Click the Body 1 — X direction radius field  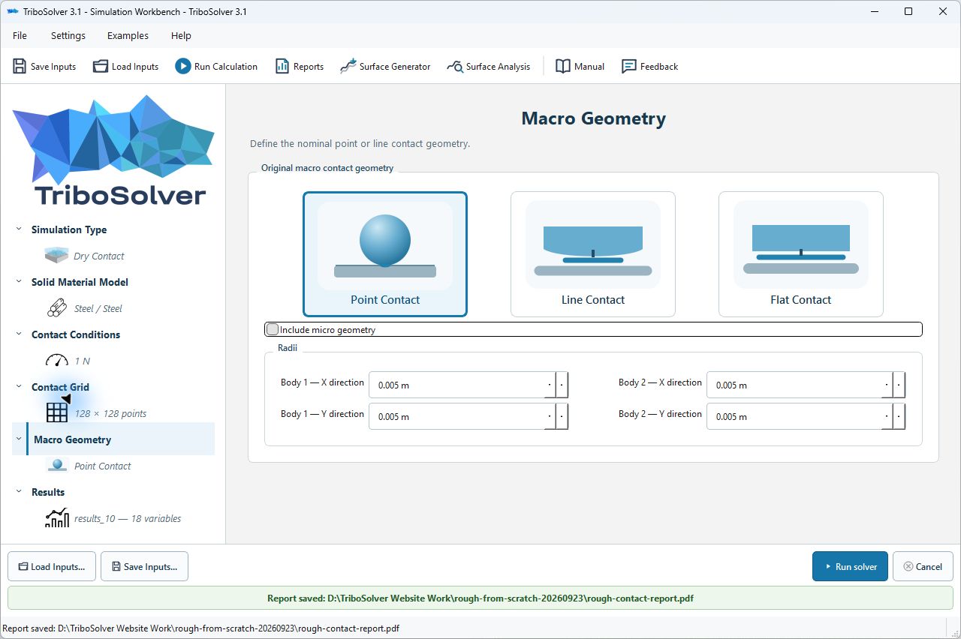click(468, 385)
